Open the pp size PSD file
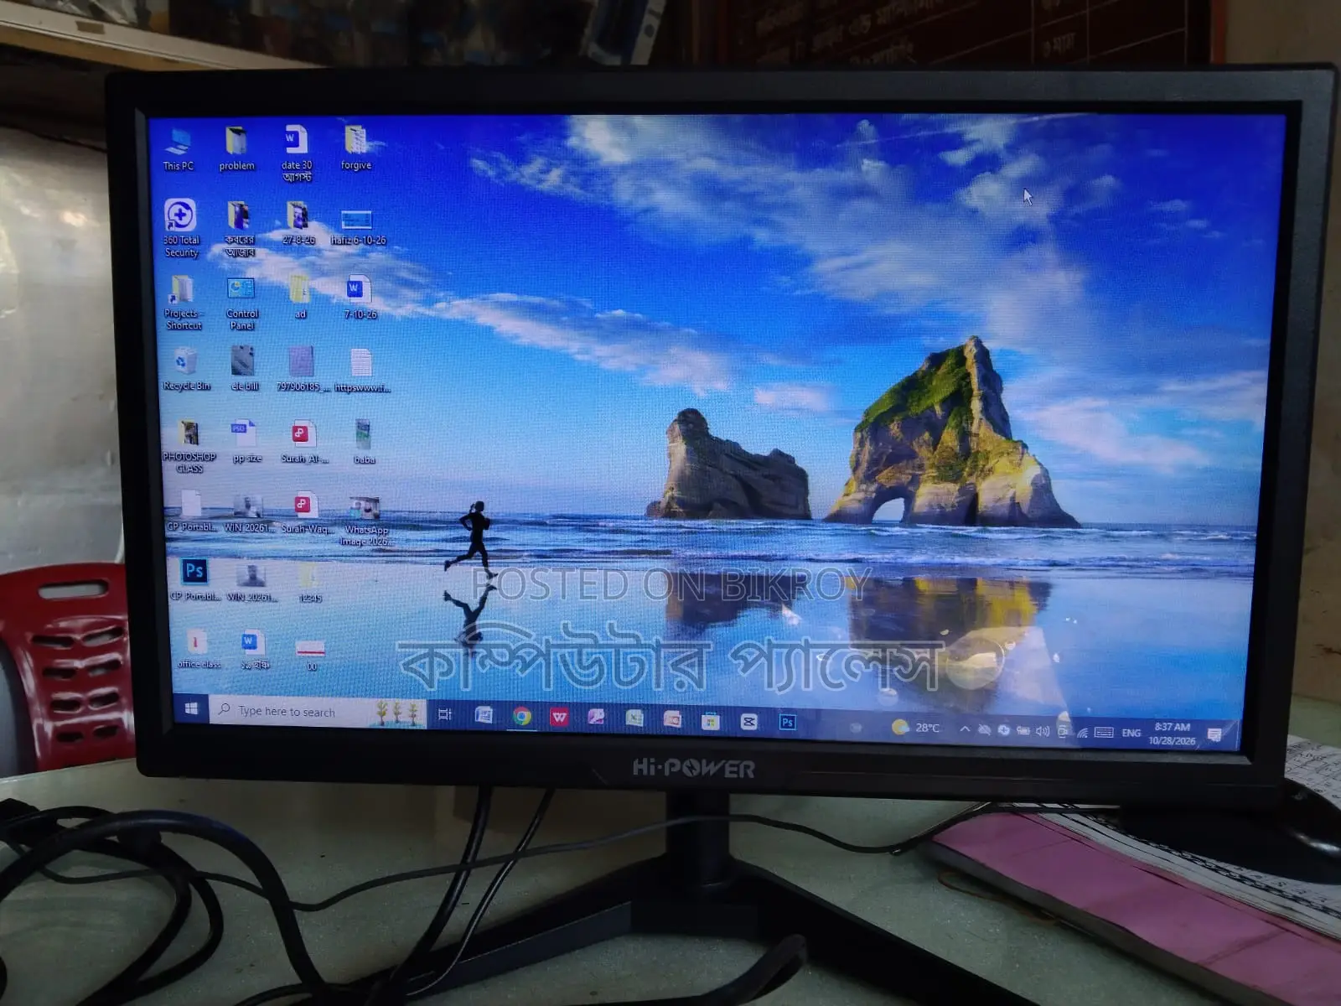The width and height of the screenshot is (1341, 1006). coord(246,442)
